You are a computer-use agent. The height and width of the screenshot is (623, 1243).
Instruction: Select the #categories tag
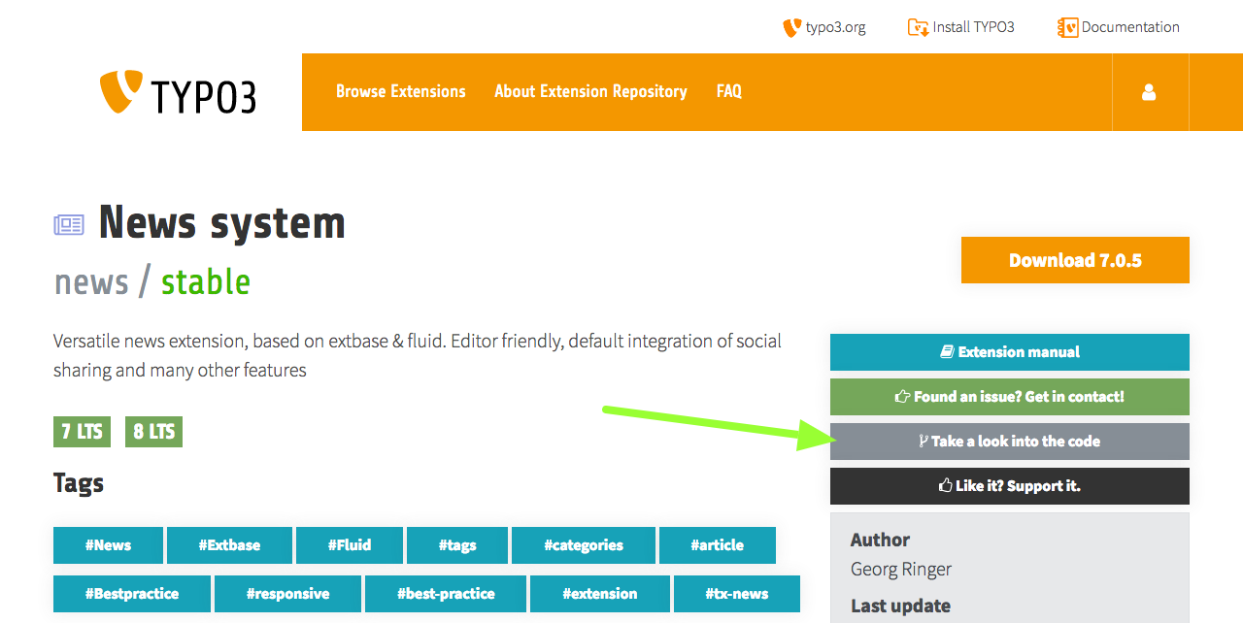coord(584,545)
